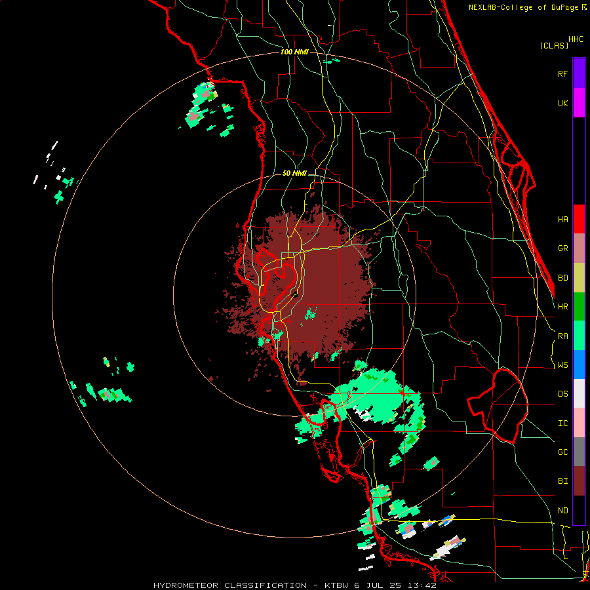Click the DS white legend swatch
Image resolution: width=590 pixels, height=590 pixels.
point(579,393)
